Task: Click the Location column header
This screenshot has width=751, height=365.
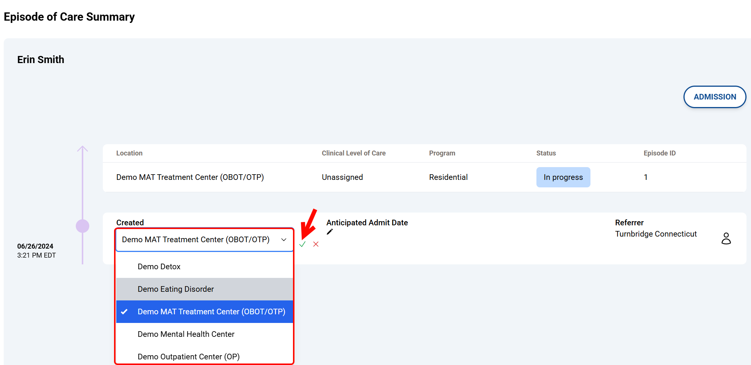Action: click(129, 153)
